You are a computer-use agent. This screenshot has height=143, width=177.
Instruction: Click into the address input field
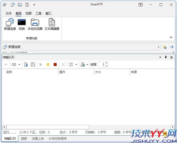[89, 47]
